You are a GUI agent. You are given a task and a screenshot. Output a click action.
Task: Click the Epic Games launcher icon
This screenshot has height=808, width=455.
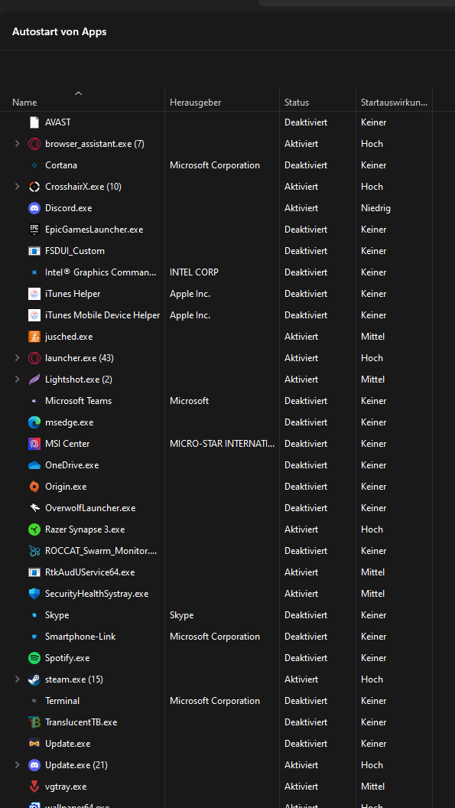click(34, 230)
